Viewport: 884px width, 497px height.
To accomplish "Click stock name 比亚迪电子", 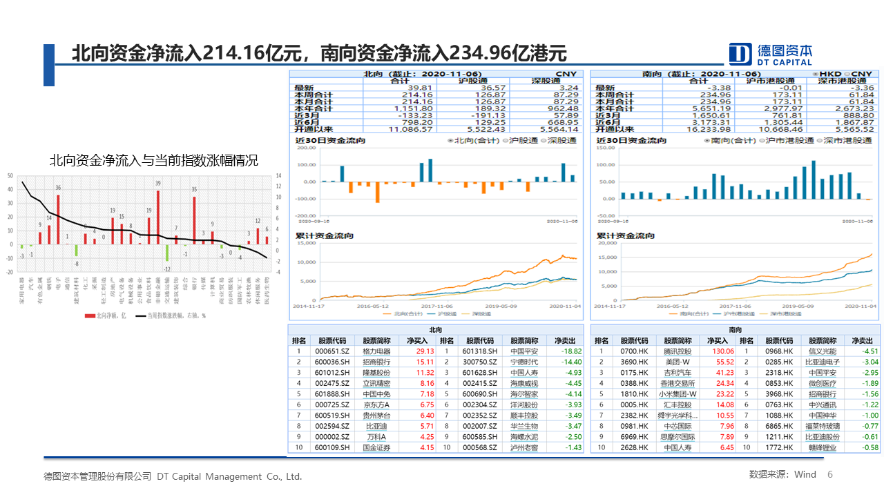I will pyautogui.click(x=823, y=362).
